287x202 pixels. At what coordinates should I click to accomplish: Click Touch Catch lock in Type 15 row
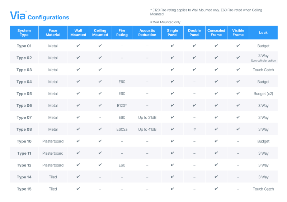coord(263,189)
